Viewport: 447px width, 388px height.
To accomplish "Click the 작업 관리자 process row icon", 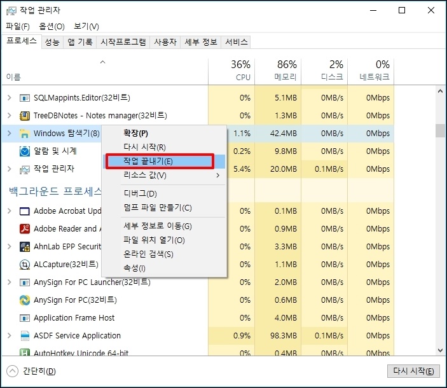I will click(x=25, y=169).
